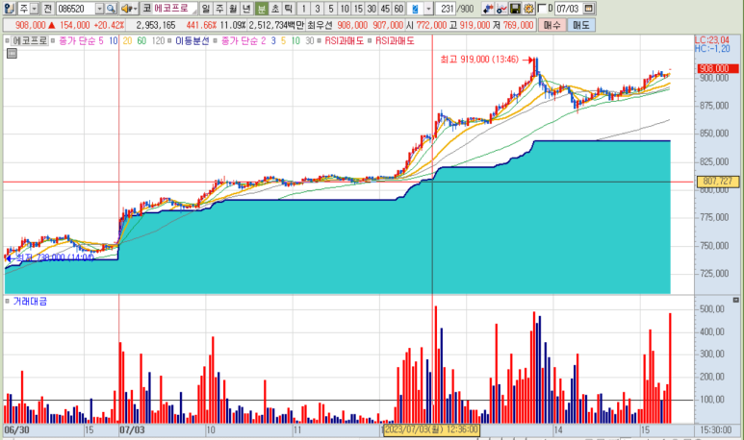Set interval to 15 minutes
This screenshot has width=744, height=440.
click(358, 9)
